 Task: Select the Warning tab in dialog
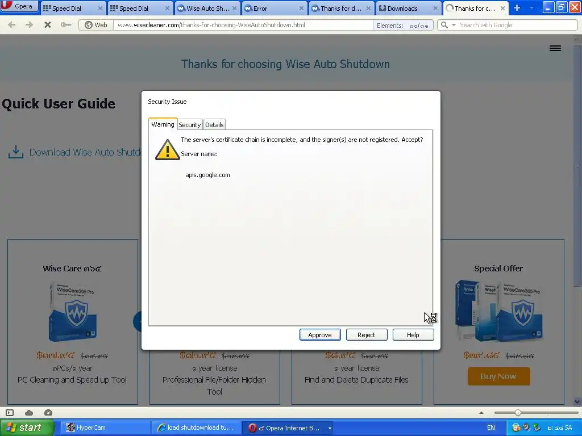[163, 124]
